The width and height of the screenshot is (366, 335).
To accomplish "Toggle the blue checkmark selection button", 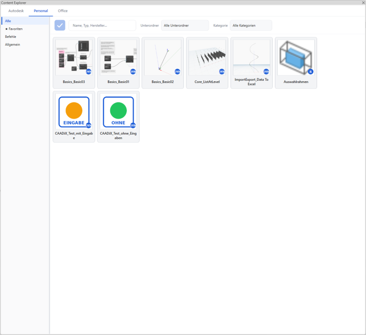I will [60, 26].
